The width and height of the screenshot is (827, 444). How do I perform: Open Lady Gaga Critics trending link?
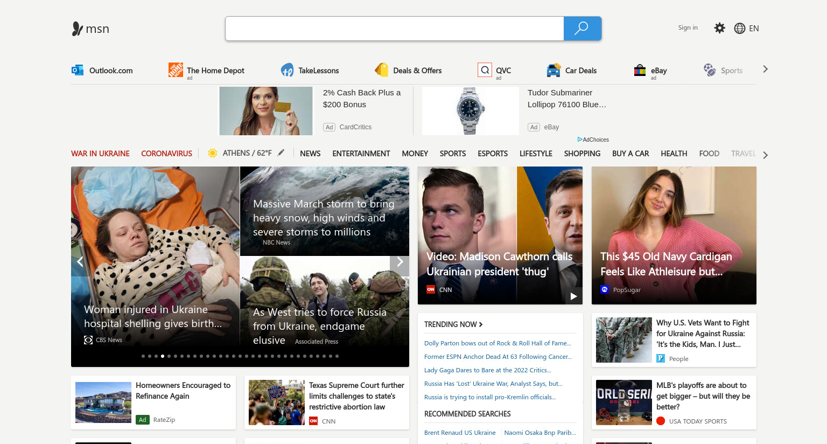[x=488, y=370]
